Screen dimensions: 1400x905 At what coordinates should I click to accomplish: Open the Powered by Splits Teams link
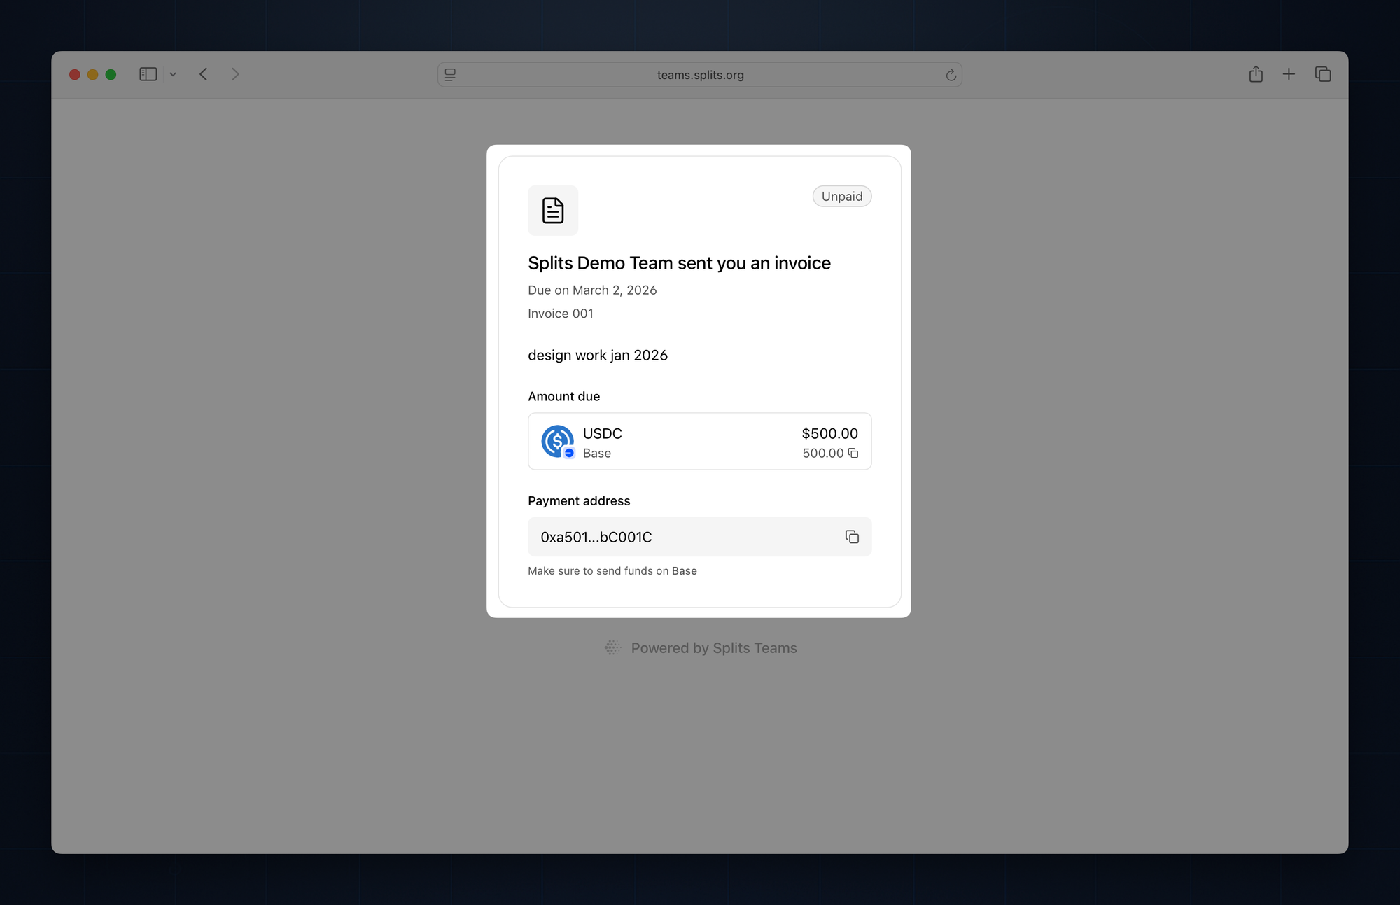click(713, 648)
